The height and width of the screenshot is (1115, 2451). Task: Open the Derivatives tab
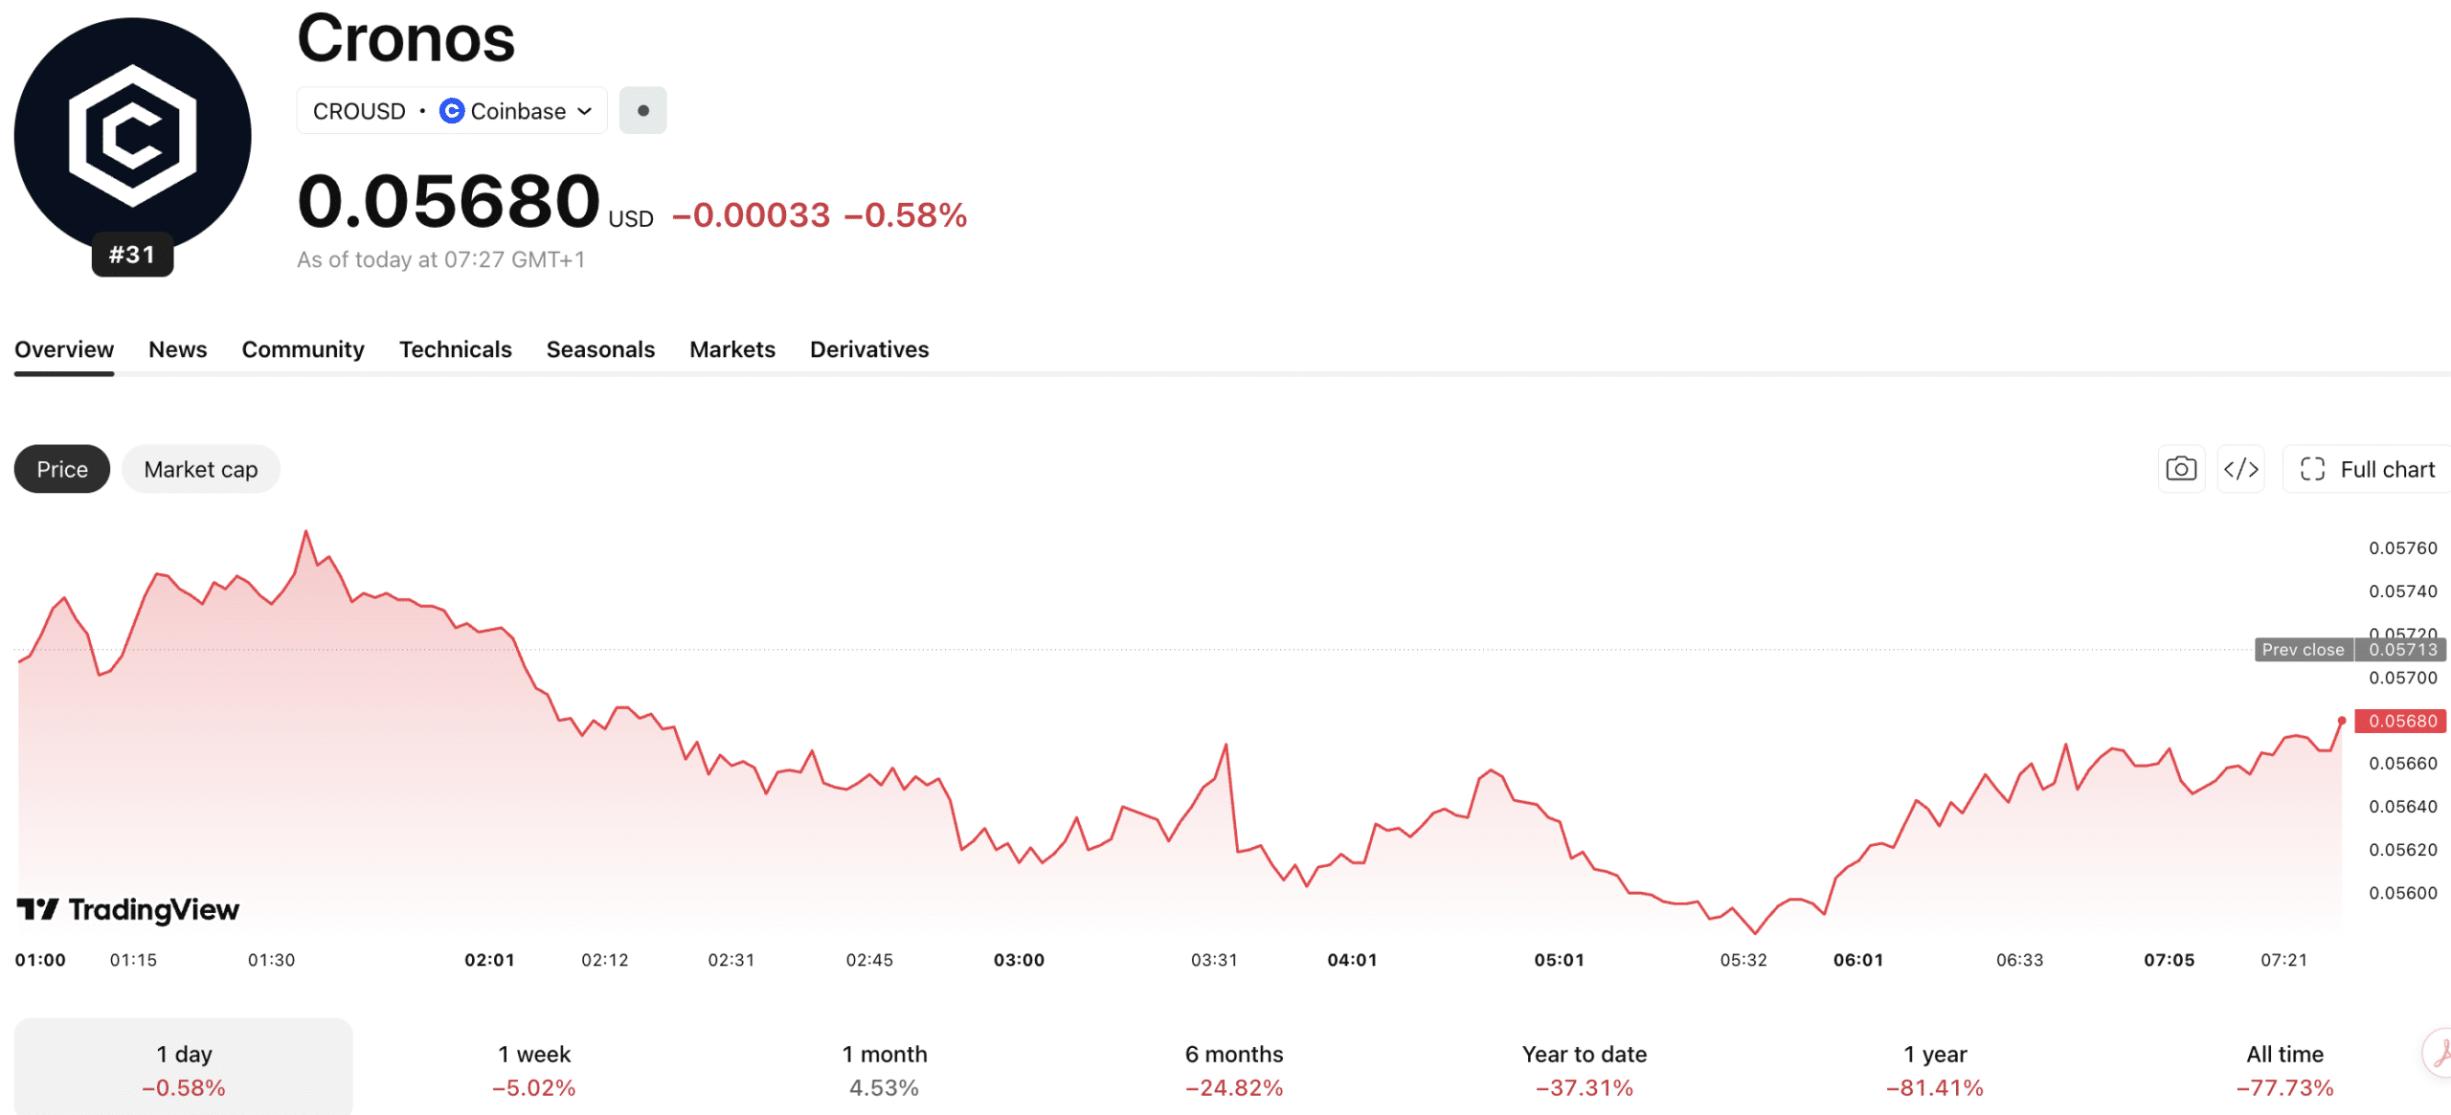[x=869, y=349]
